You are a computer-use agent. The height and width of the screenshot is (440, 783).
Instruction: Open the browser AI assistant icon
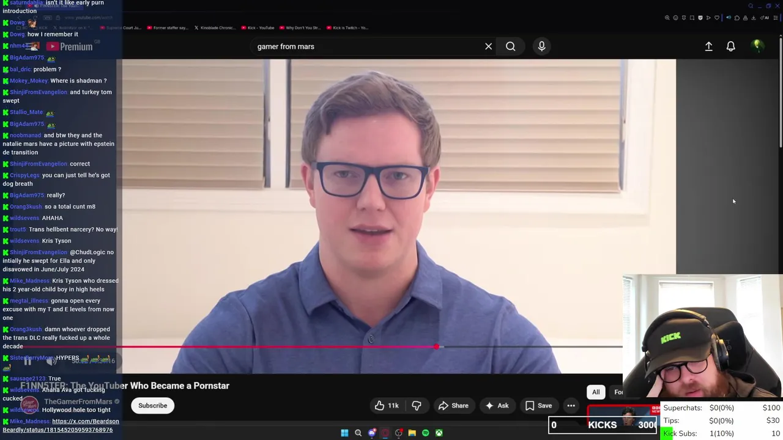pos(765,18)
